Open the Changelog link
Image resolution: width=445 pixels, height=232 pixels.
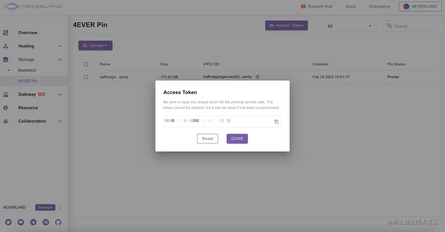coord(380,6)
